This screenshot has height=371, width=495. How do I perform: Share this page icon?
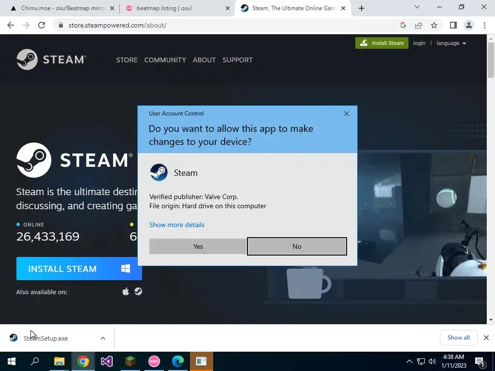coord(419,25)
